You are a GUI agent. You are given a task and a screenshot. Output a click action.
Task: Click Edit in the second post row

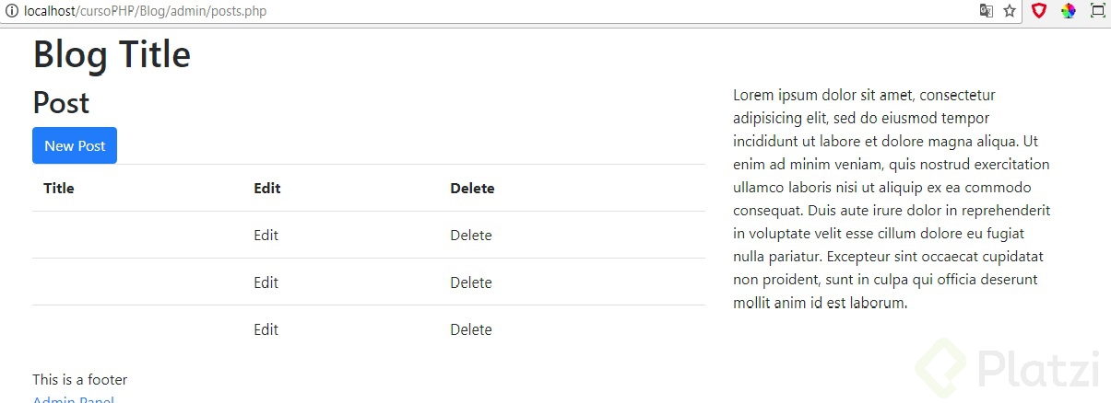pyautogui.click(x=266, y=282)
